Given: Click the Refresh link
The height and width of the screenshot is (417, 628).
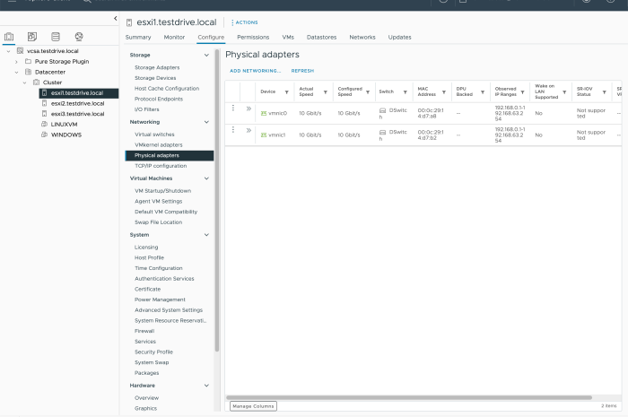Looking at the screenshot, I should pyautogui.click(x=302, y=70).
